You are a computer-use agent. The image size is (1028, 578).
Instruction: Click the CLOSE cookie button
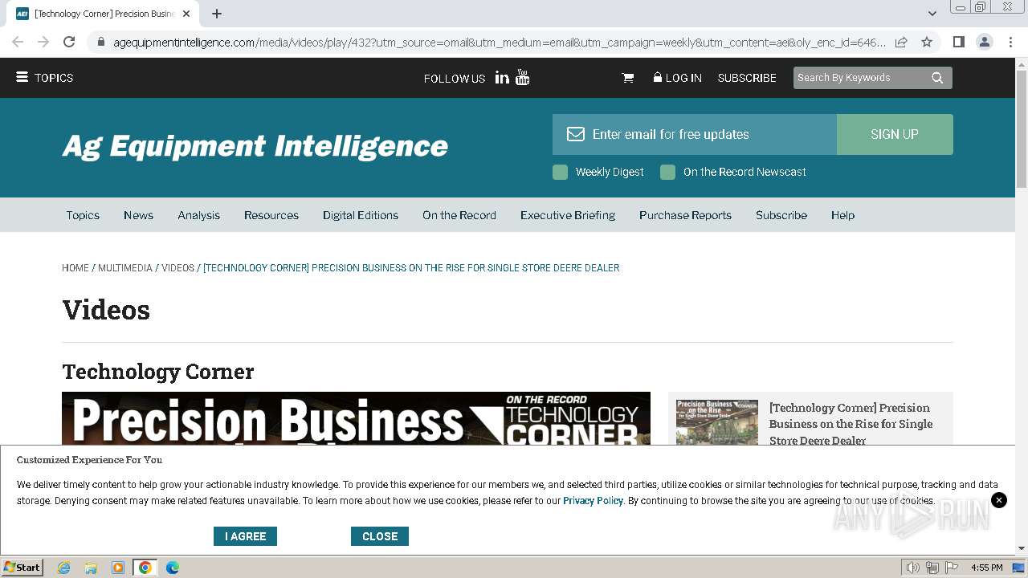point(380,536)
